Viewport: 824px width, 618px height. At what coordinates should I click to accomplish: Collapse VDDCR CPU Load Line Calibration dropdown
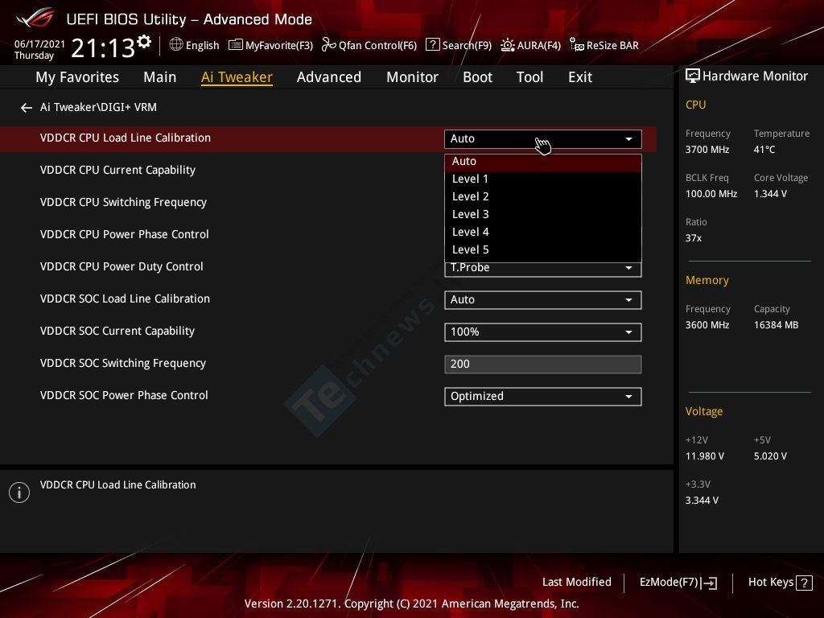(x=543, y=139)
